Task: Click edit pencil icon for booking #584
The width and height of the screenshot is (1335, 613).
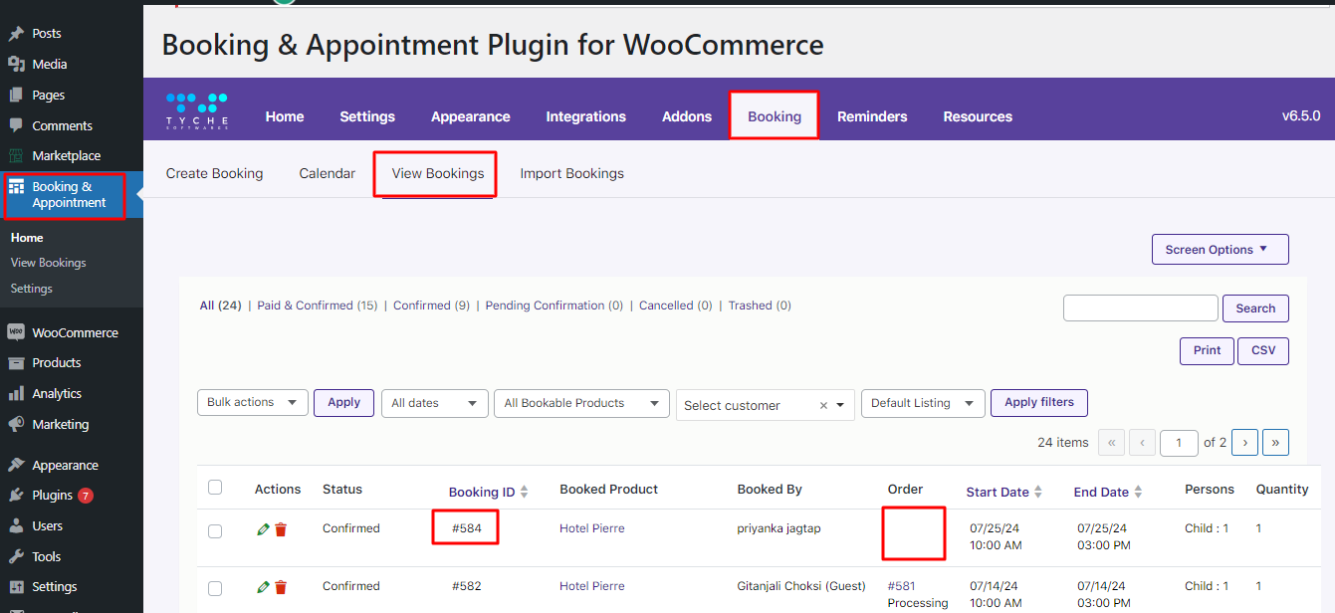Action: pos(263,529)
